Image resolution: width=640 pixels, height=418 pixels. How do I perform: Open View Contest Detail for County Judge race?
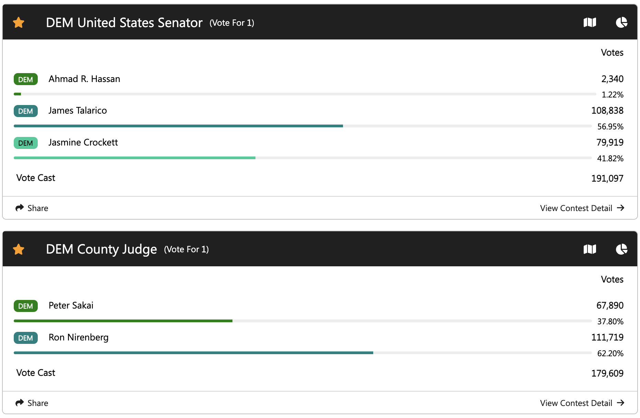coord(576,403)
